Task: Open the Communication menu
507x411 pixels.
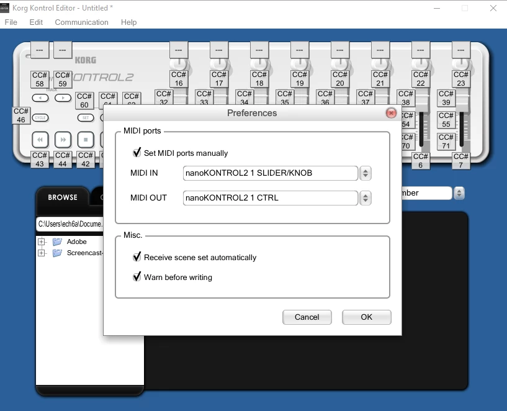Action: click(x=81, y=22)
